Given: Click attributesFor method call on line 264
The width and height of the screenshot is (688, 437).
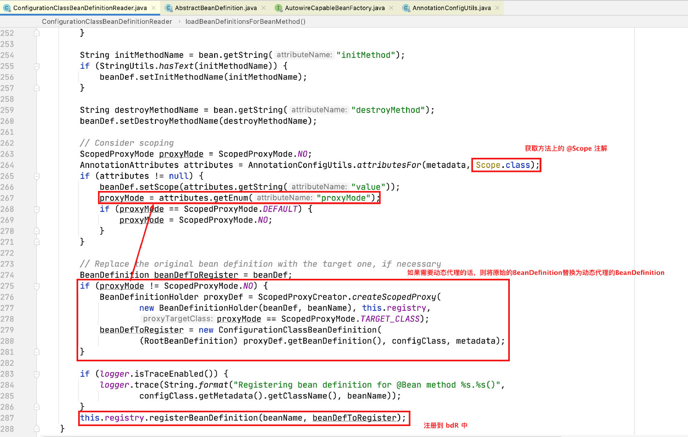Looking at the screenshot, I should pos(389,165).
